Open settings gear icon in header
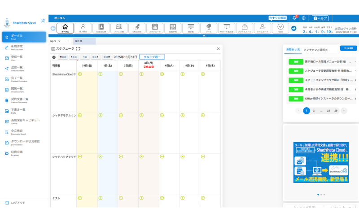 (x=304, y=18)
